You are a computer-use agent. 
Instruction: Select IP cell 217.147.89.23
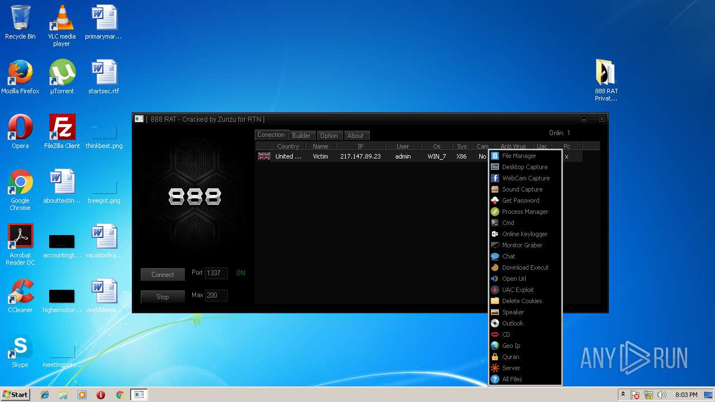pyautogui.click(x=360, y=156)
